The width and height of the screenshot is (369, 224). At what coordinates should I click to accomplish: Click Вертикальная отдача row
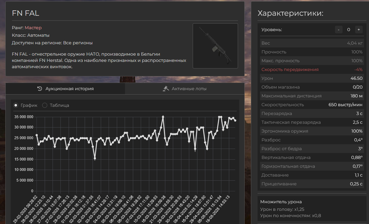312,157
